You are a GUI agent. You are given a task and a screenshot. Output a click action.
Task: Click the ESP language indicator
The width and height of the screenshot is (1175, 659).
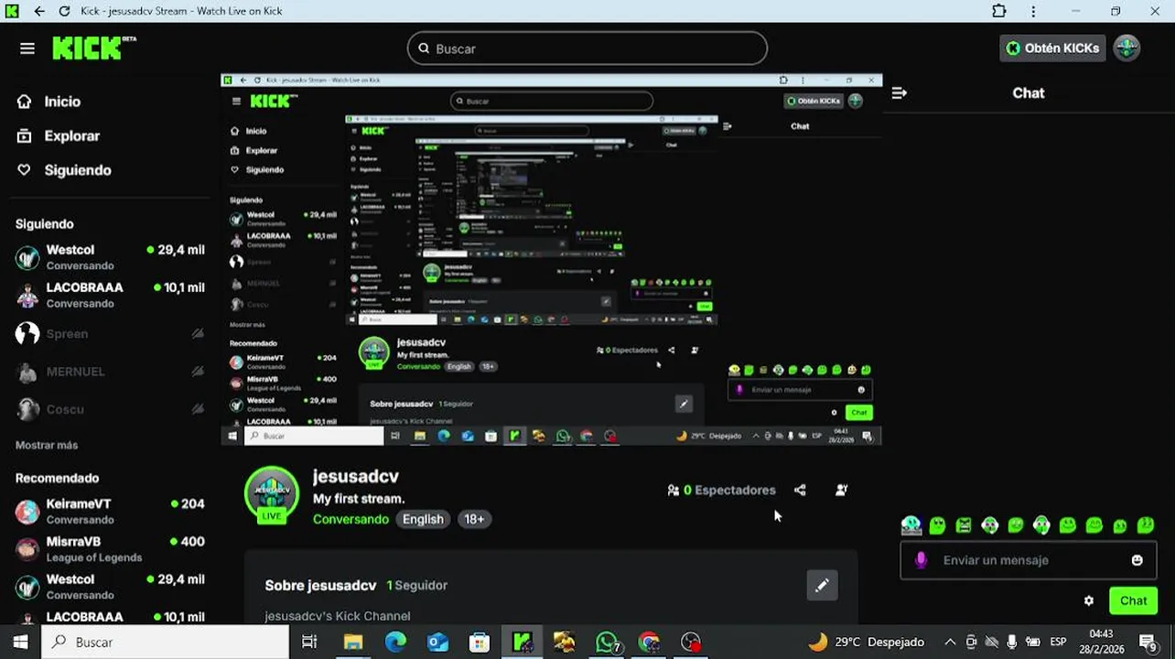pyautogui.click(x=1058, y=642)
